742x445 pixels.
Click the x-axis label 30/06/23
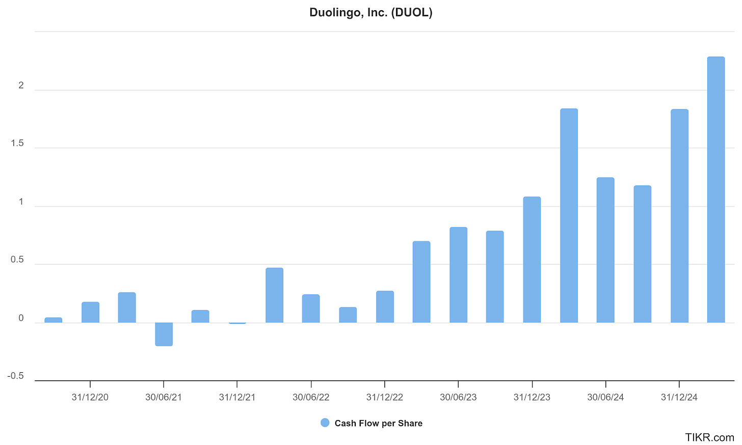(x=458, y=397)
